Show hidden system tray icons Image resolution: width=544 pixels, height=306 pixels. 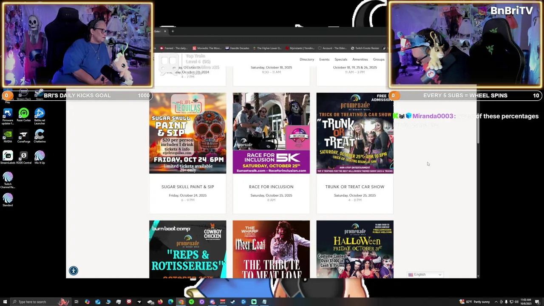tap(496, 302)
